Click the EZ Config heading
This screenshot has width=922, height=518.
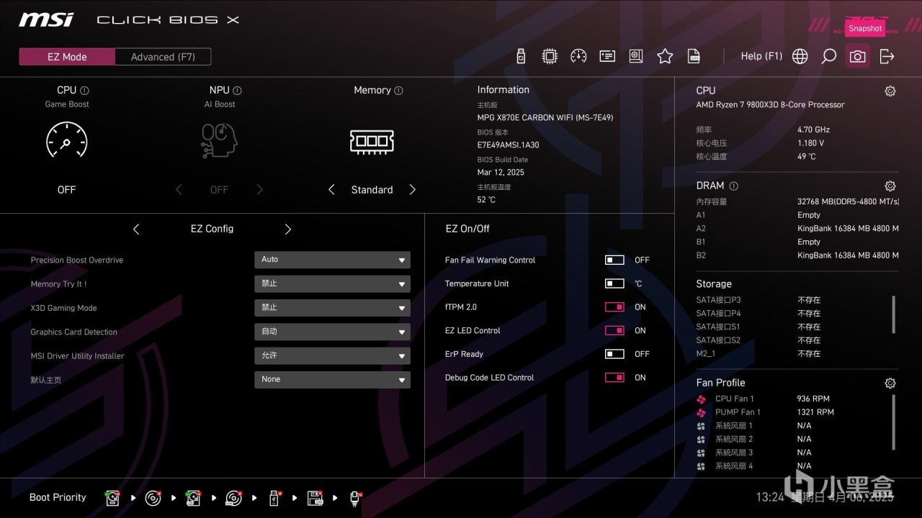pyautogui.click(x=212, y=229)
